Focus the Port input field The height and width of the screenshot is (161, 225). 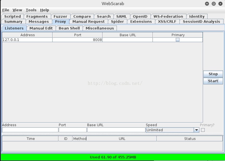point(73,130)
